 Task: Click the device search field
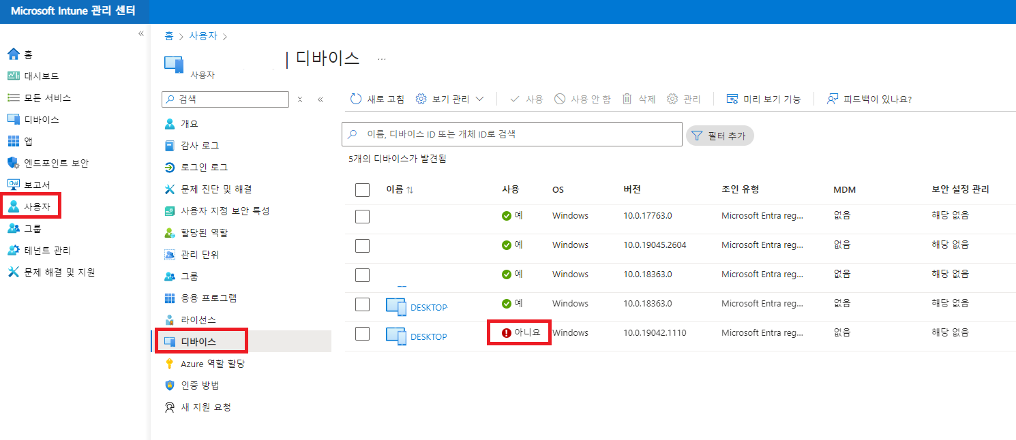512,134
